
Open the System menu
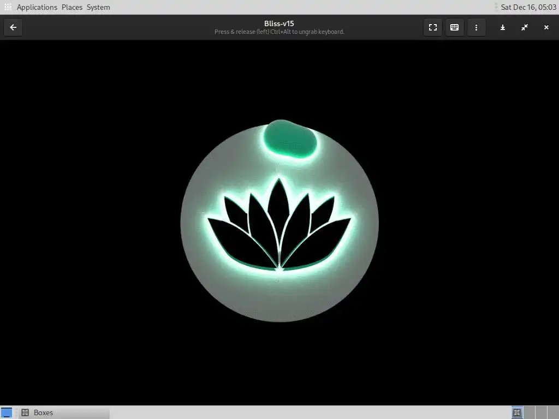point(98,7)
